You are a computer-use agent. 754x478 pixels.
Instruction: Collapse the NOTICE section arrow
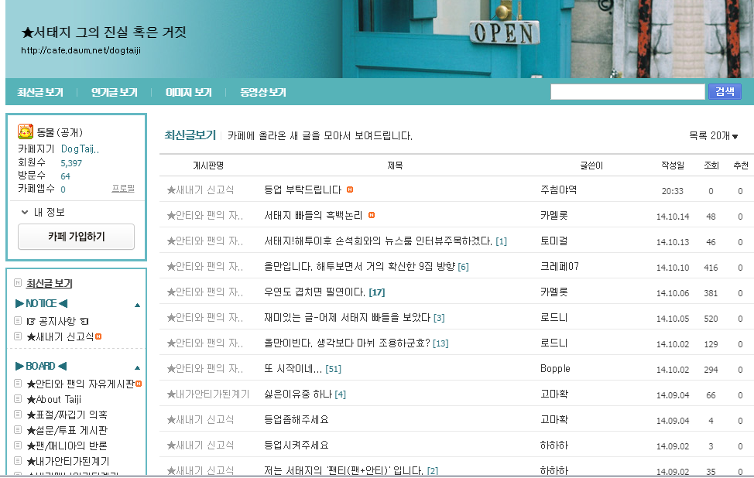click(138, 305)
